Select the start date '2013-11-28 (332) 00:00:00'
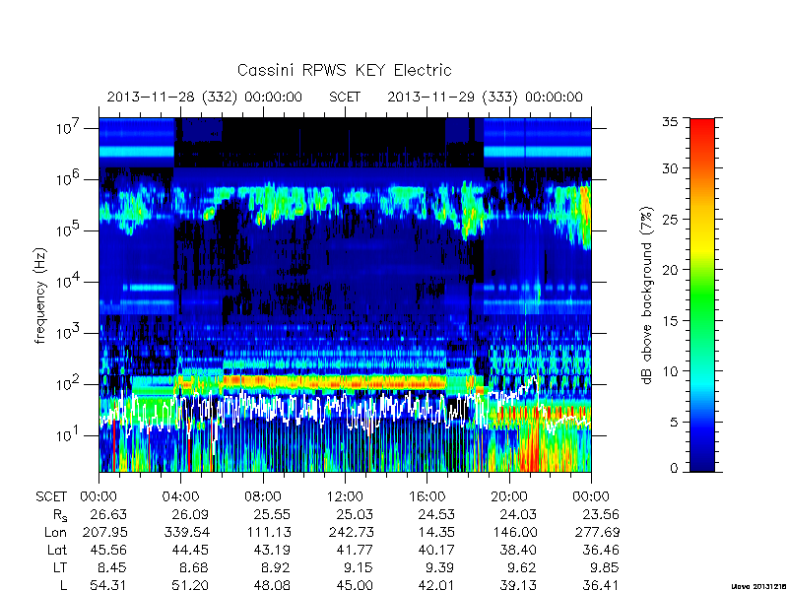788x591 pixels. click(x=204, y=97)
